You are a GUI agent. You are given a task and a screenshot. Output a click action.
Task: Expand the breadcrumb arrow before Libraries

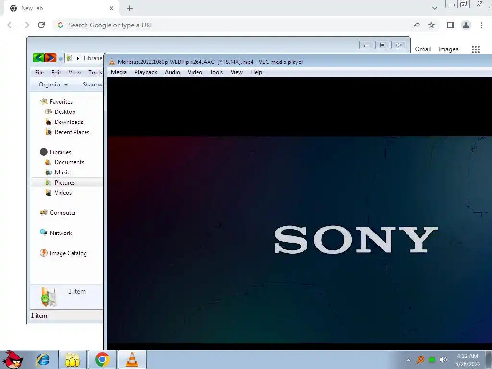[78, 58]
